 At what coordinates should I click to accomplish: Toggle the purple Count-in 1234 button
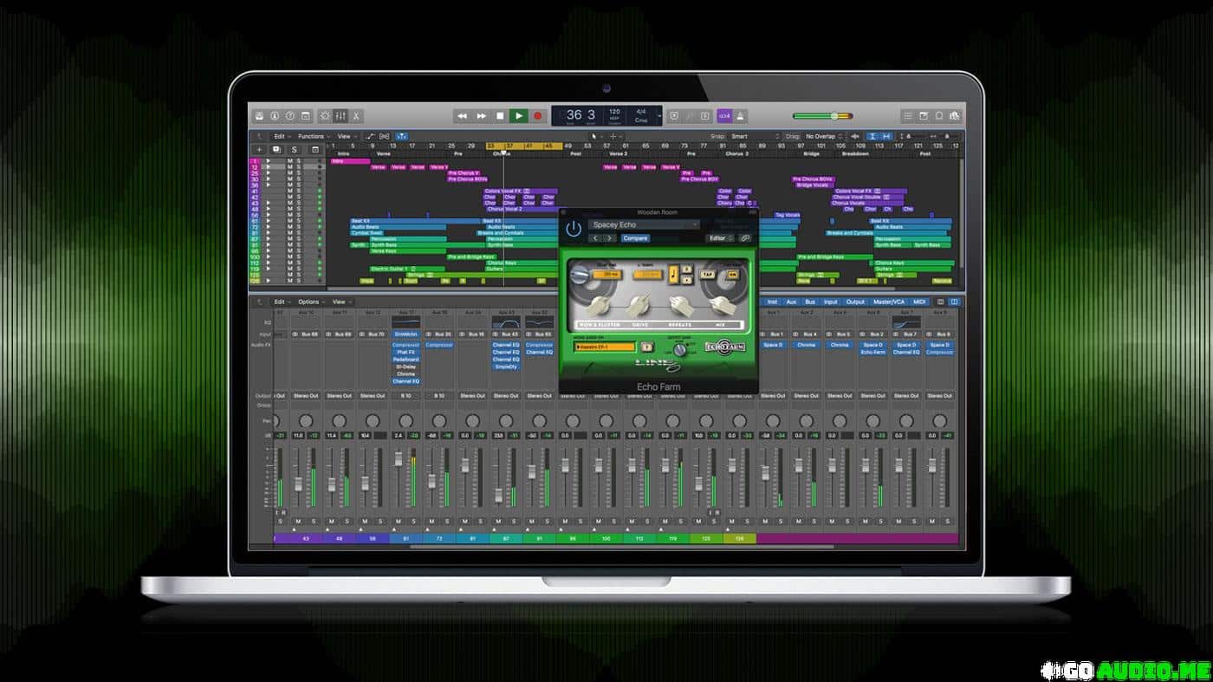coord(724,116)
